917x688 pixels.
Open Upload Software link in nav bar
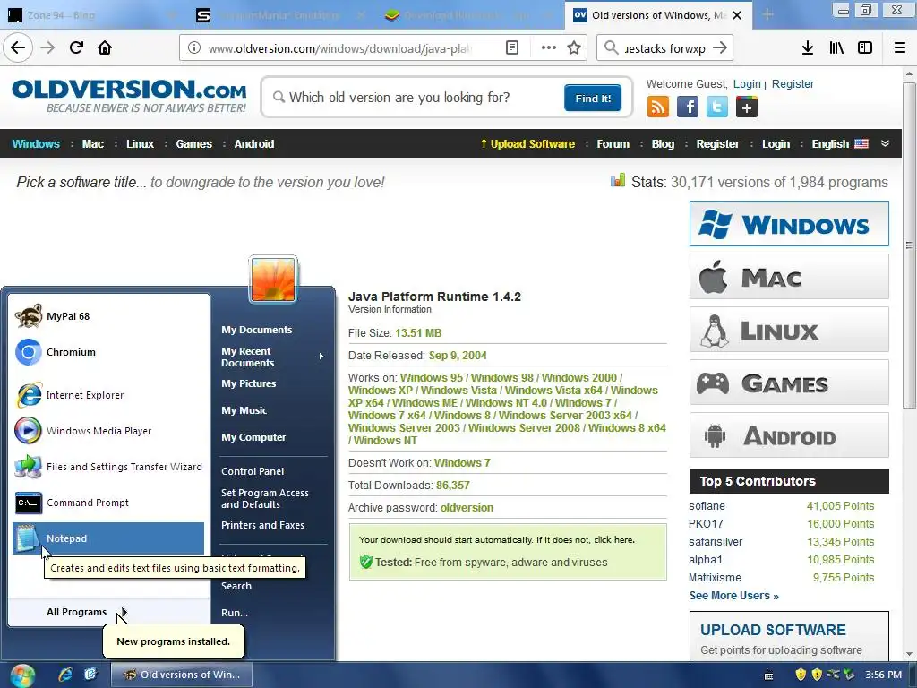pos(527,144)
